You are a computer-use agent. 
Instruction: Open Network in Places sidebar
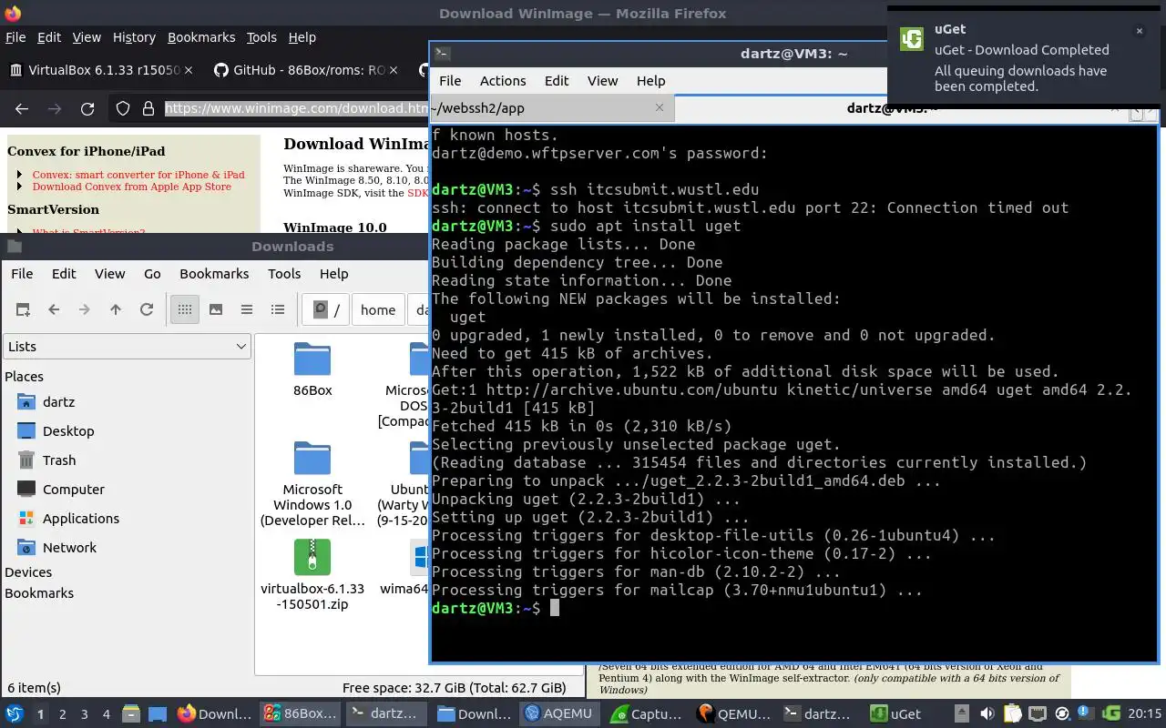pos(69,547)
